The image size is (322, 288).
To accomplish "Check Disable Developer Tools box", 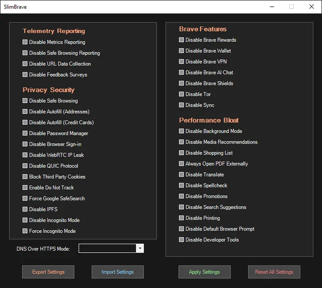I will click(181, 240).
